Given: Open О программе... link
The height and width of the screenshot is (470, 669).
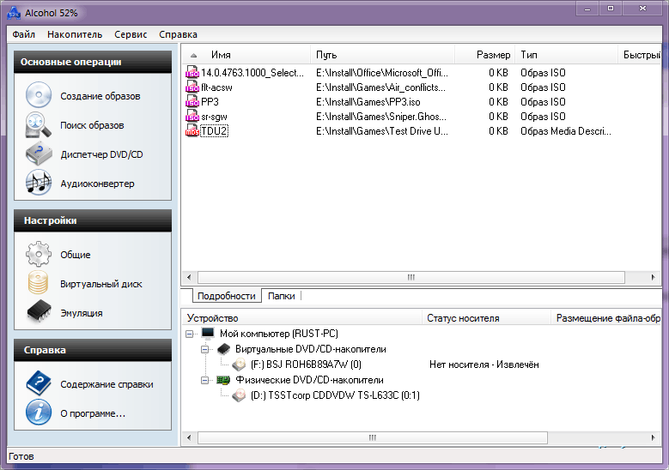Looking at the screenshot, I should coord(93,413).
